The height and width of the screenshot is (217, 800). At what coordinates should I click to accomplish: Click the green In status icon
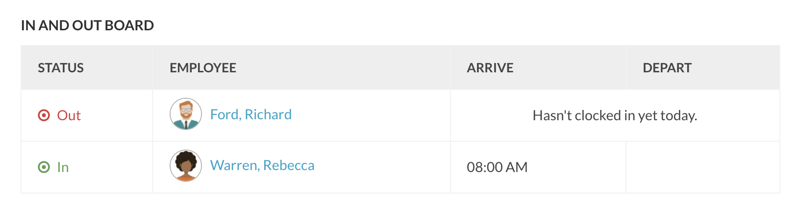pos(44,167)
